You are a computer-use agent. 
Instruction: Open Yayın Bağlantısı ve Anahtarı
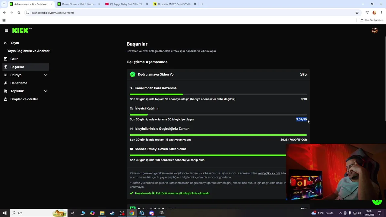coord(29,51)
